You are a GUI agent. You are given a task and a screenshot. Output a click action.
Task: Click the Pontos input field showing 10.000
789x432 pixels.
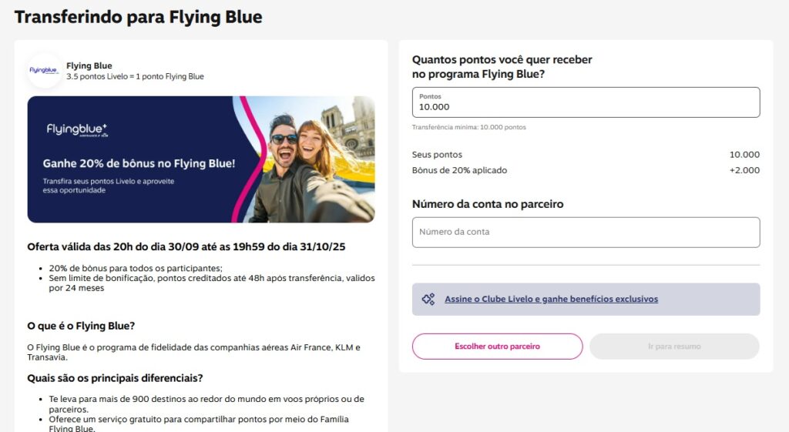tap(586, 102)
